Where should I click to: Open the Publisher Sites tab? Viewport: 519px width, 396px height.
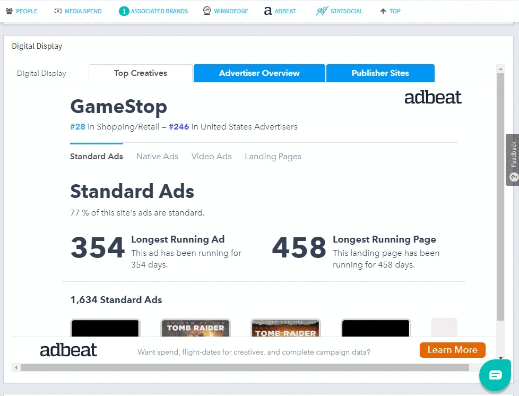pos(380,73)
